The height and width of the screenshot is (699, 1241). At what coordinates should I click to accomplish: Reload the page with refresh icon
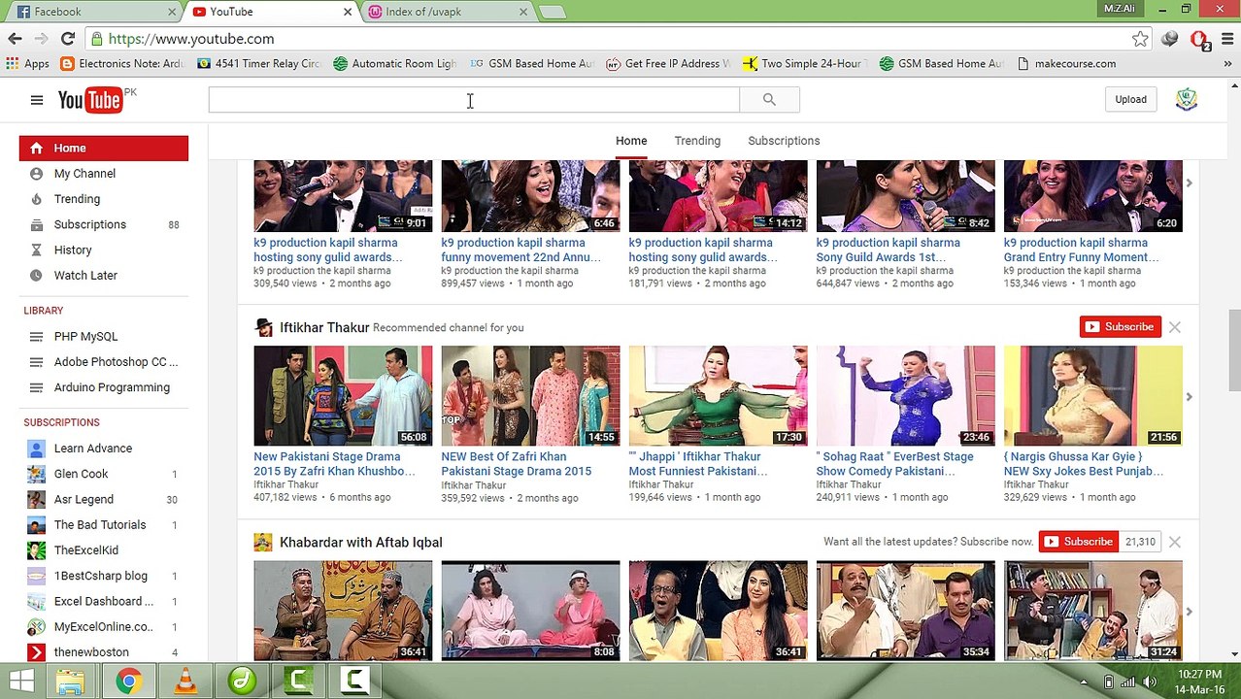coord(67,39)
